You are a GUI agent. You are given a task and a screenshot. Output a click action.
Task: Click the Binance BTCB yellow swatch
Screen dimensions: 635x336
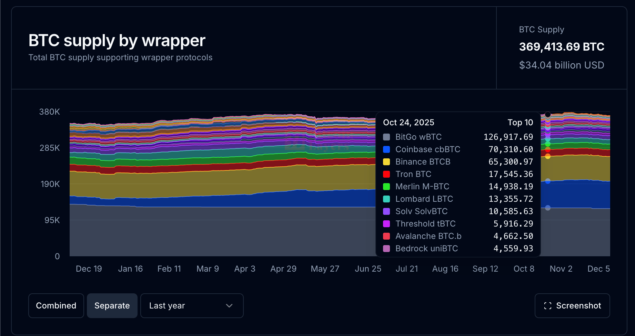[x=386, y=162]
